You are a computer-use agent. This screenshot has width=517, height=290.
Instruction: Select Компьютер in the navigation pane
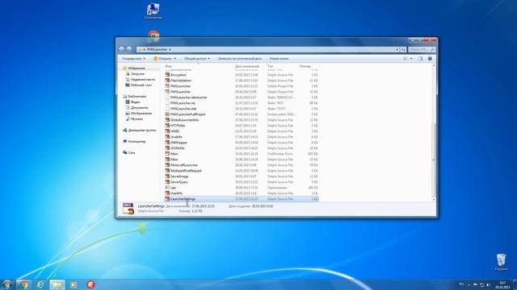coord(137,142)
